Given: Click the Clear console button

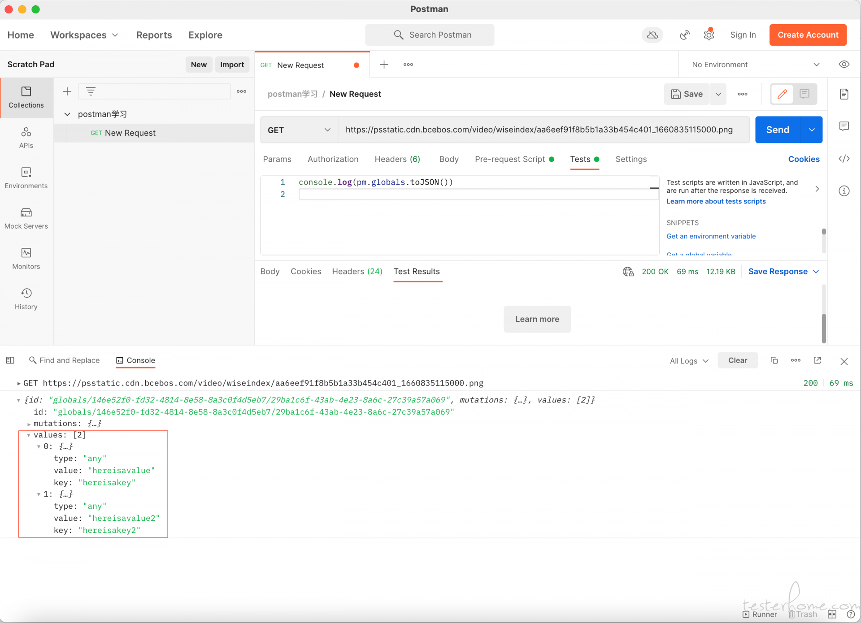Looking at the screenshot, I should click(x=737, y=360).
